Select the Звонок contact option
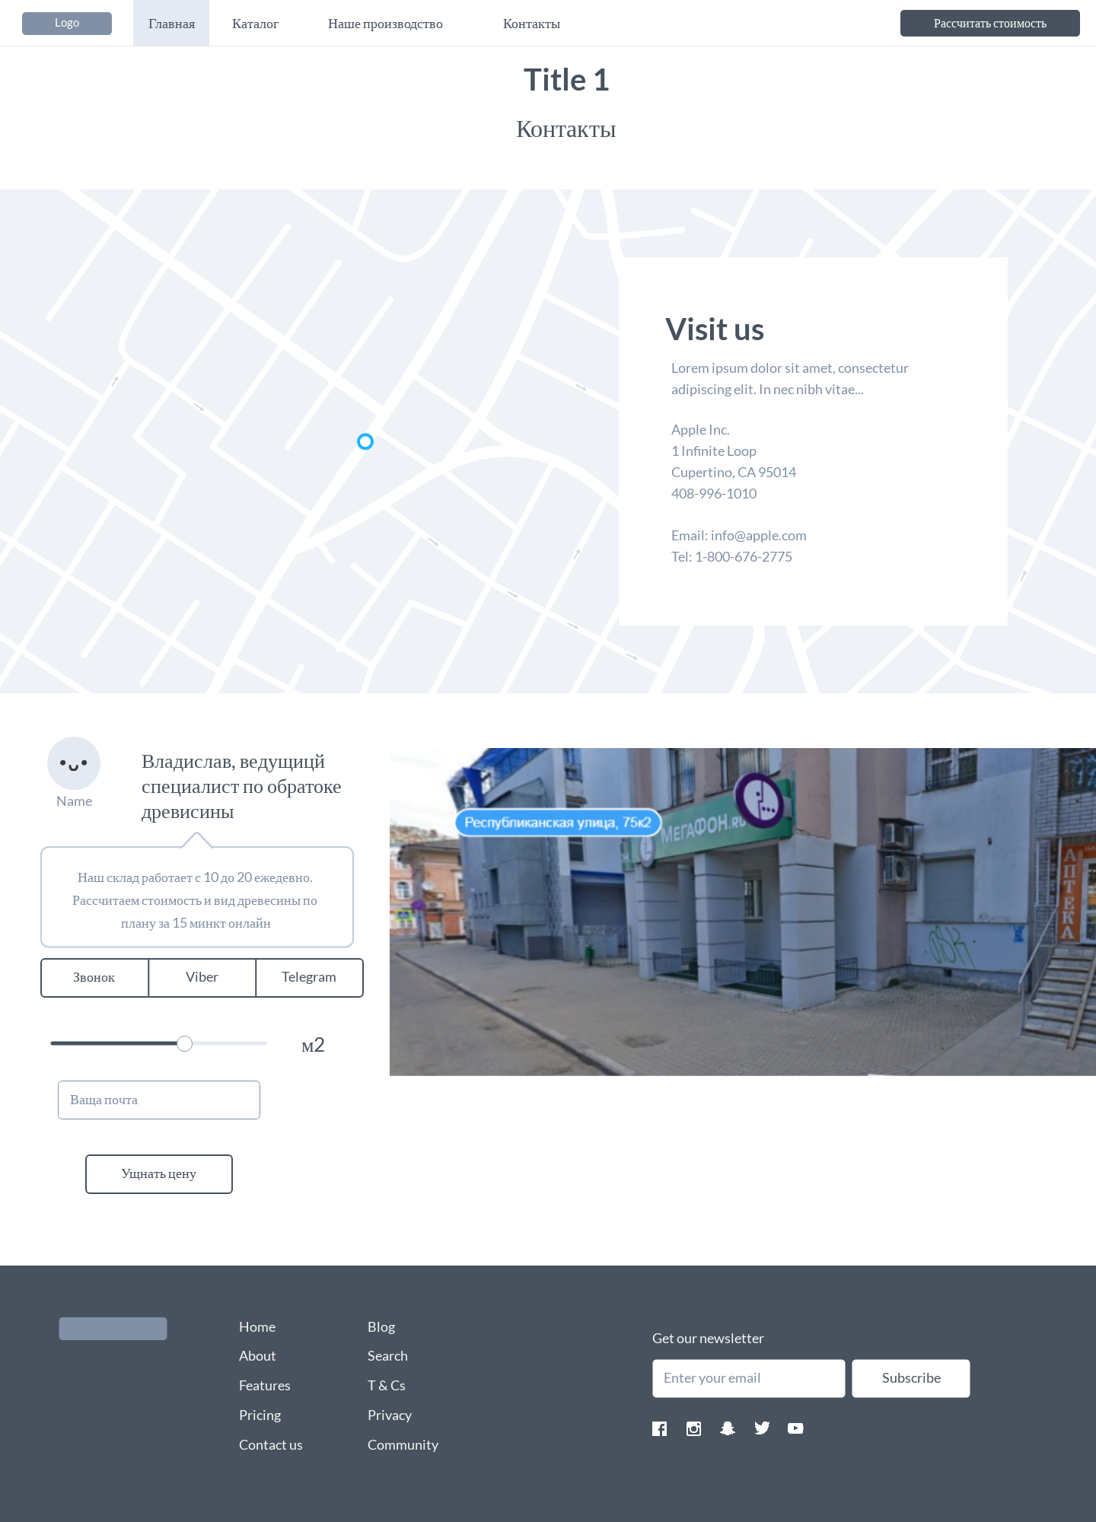This screenshot has width=1096, height=1522. pos(94,977)
